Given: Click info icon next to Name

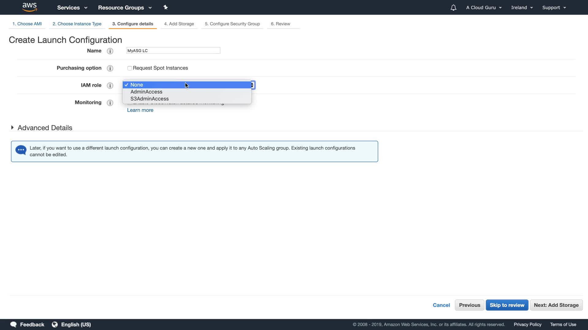Looking at the screenshot, I should (x=110, y=51).
